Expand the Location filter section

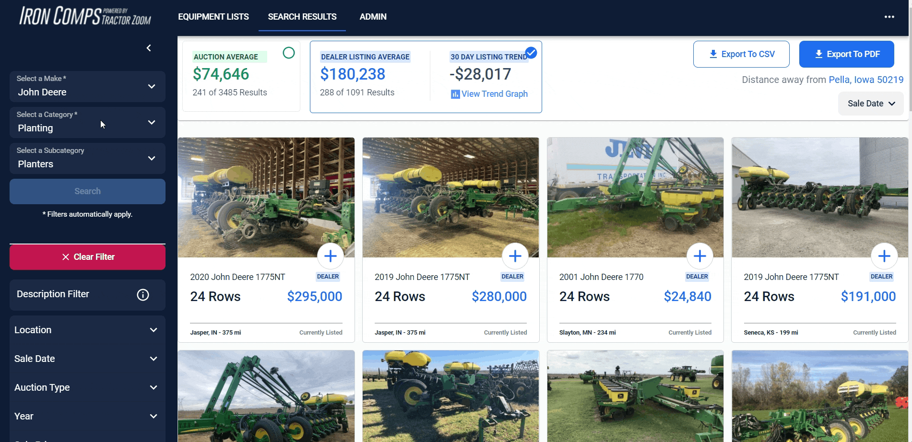point(86,330)
